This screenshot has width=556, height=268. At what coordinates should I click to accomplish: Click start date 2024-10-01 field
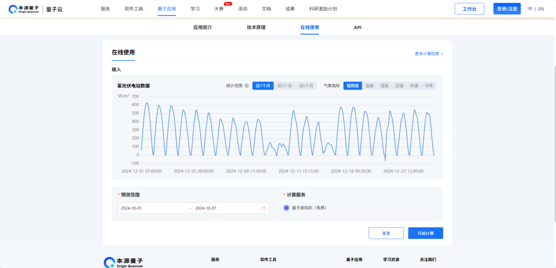131,208
